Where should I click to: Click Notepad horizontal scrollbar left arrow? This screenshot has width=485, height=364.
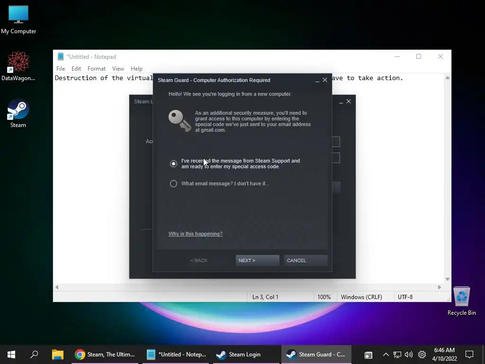[x=57, y=287]
